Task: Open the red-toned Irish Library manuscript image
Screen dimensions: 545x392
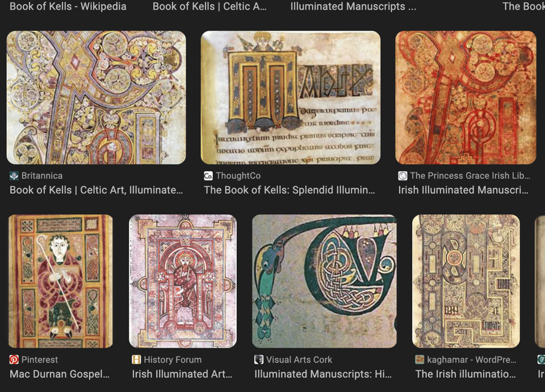Action: tap(466, 97)
